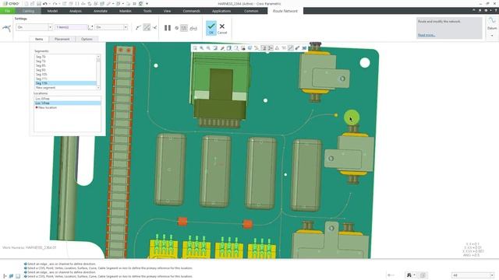Click the OK checkmark button

211,28
